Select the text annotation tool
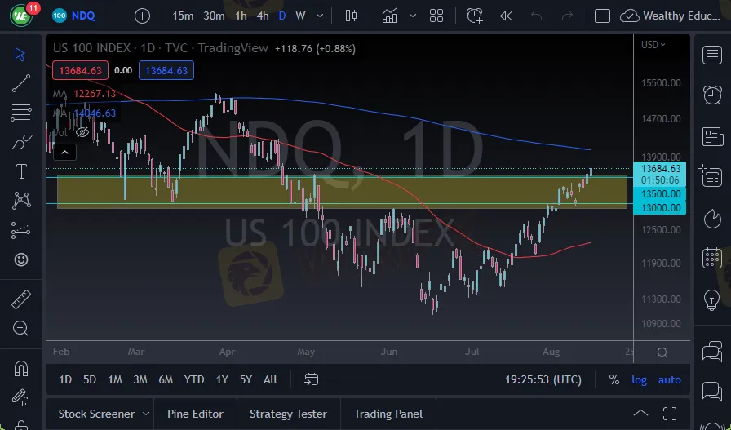This screenshot has width=731, height=430. [21, 171]
